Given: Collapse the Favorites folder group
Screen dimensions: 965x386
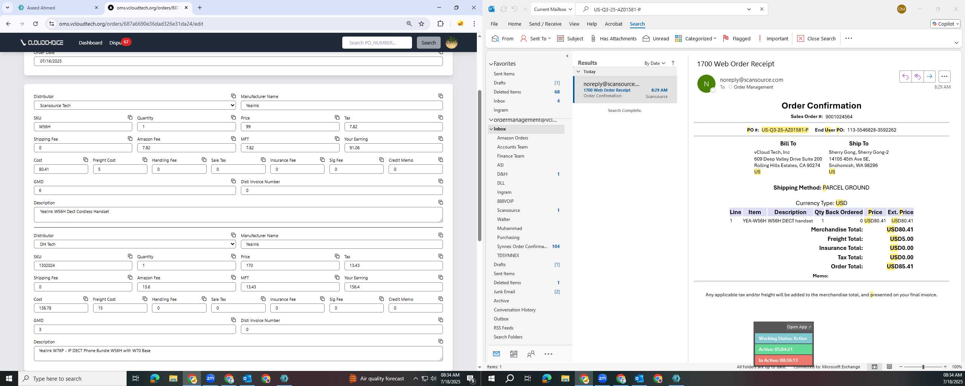Looking at the screenshot, I should click(491, 64).
